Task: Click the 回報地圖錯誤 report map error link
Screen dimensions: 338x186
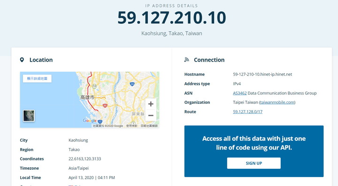Action: click(x=149, y=126)
